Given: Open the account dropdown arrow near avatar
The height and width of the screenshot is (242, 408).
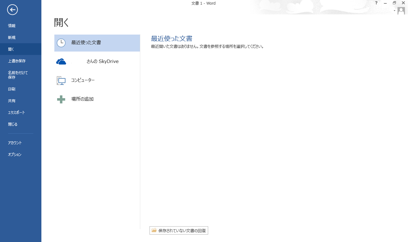Looking at the screenshot, I should point(394,11).
